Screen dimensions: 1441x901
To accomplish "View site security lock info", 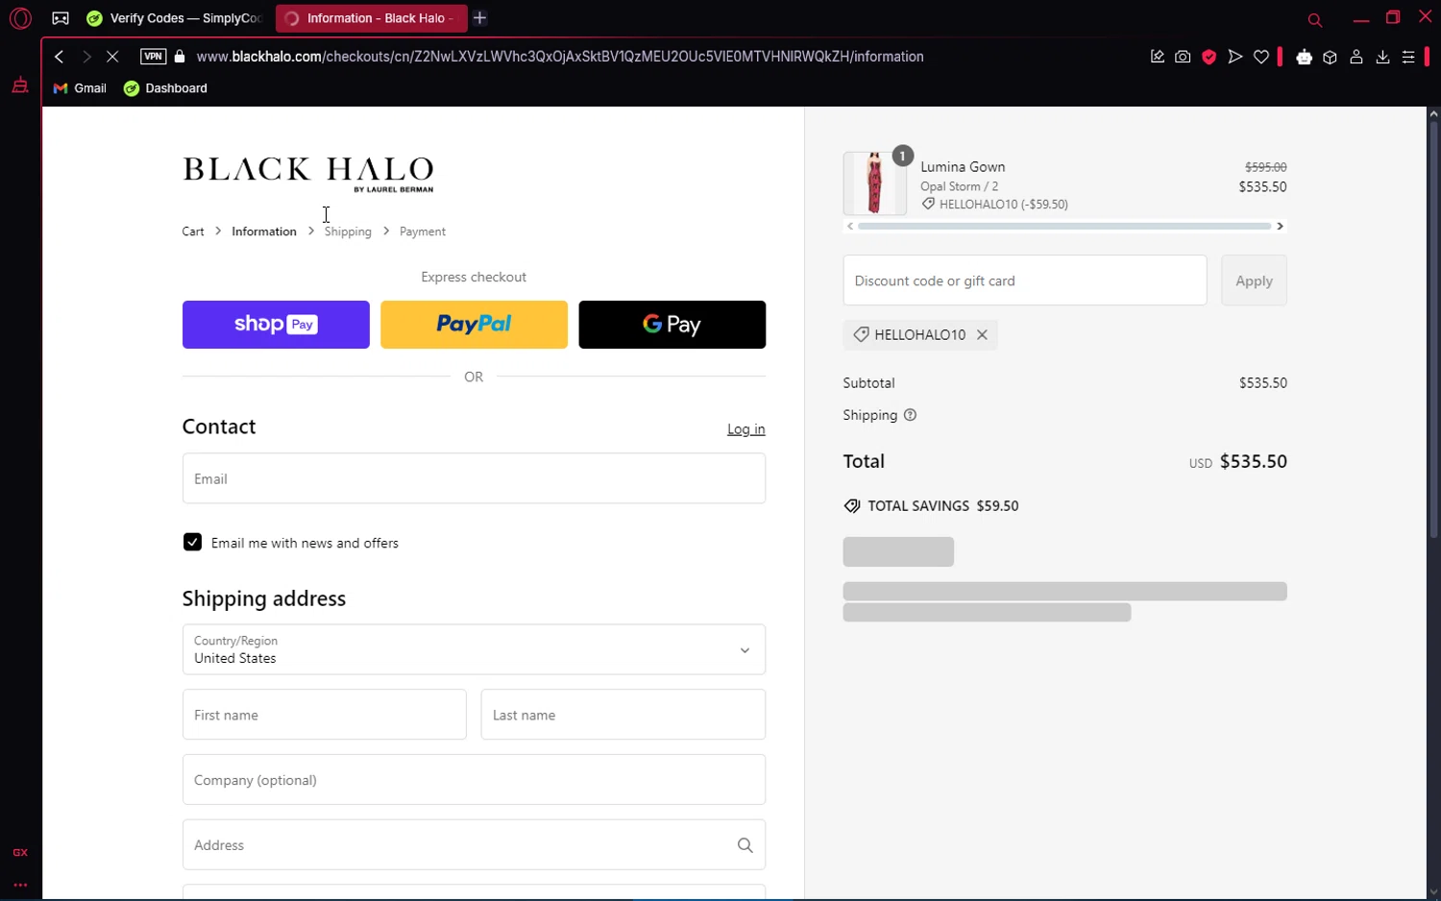I will [180, 57].
